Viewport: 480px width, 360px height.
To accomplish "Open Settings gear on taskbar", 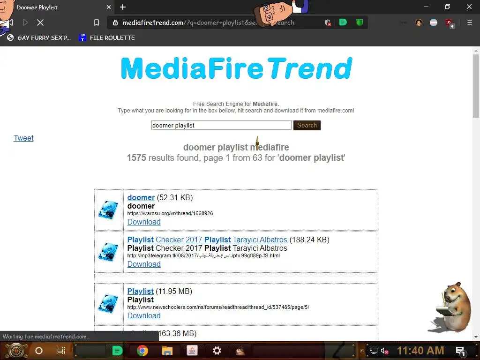I will [217, 351].
